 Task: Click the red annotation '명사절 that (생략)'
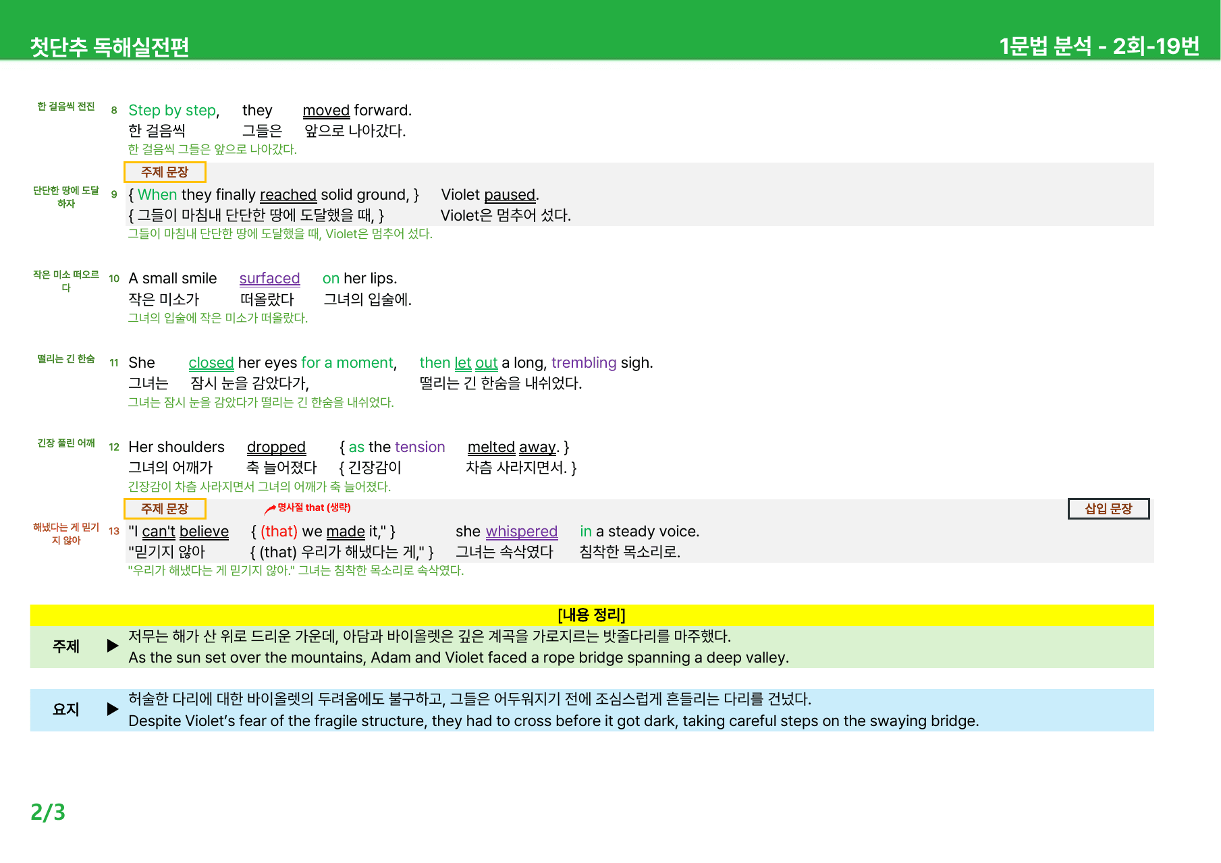(x=315, y=507)
